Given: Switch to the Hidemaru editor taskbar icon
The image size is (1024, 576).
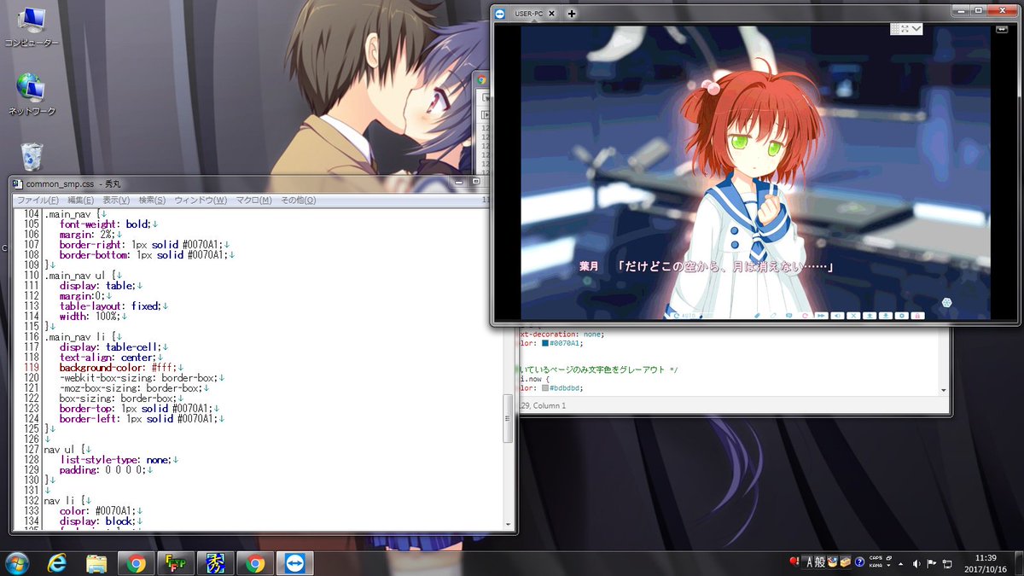Looking at the screenshot, I should pos(216,563).
